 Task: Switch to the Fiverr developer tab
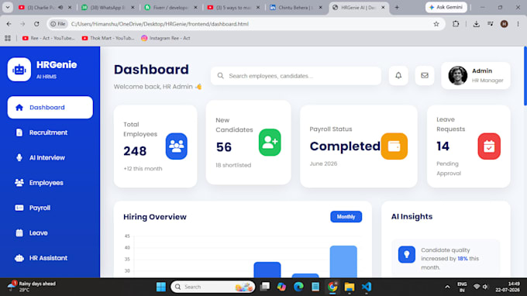coord(171,8)
